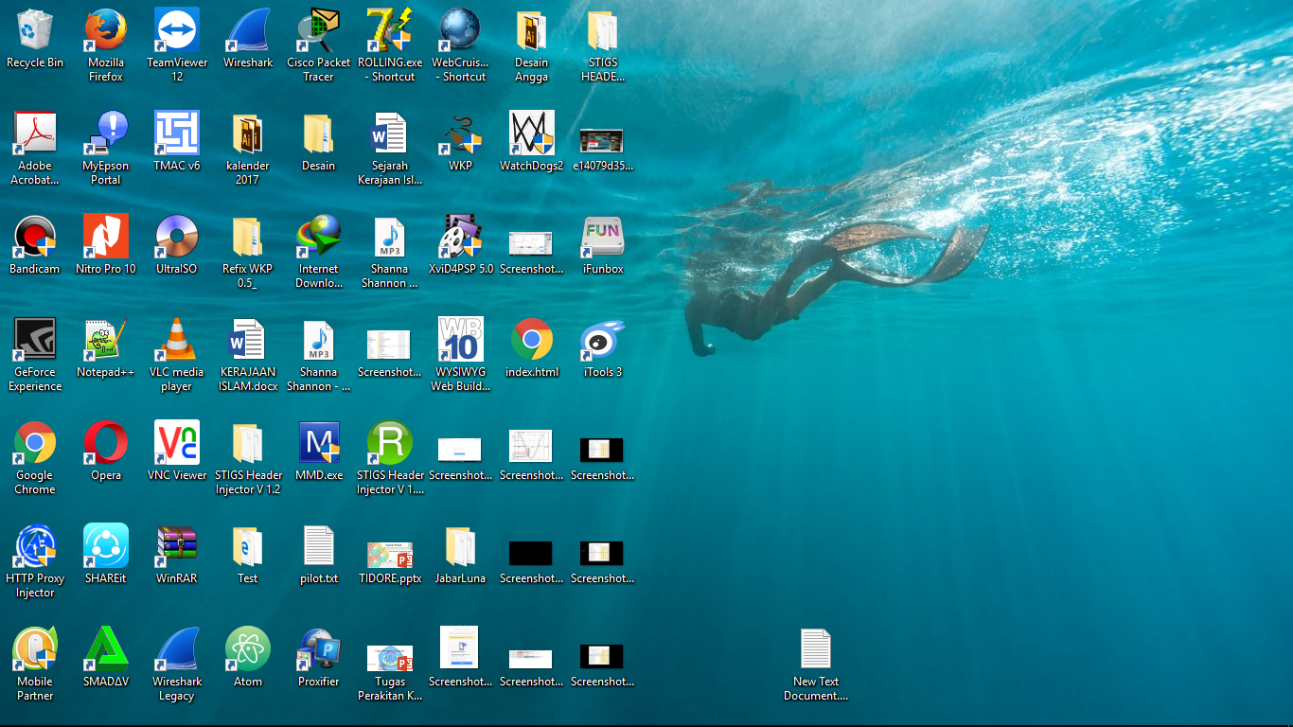Click the folder labeled only Desain
Screen dimensions: 1293x727
point(319,133)
